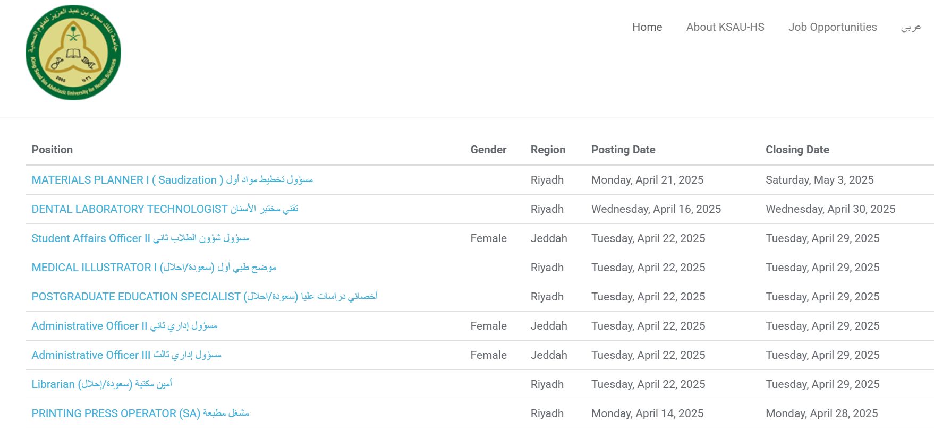Viewport: 934px width, 431px height.
Task: Click closing date Monday, April 28, 2025
Action: [x=821, y=413]
